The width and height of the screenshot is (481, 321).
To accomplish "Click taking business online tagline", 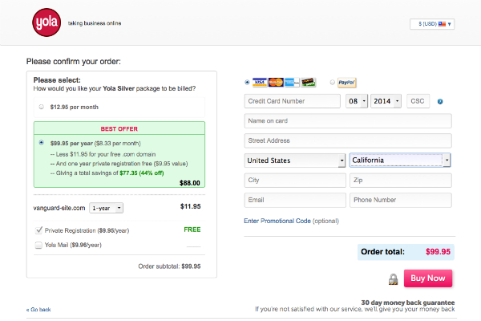I will tap(95, 23).
